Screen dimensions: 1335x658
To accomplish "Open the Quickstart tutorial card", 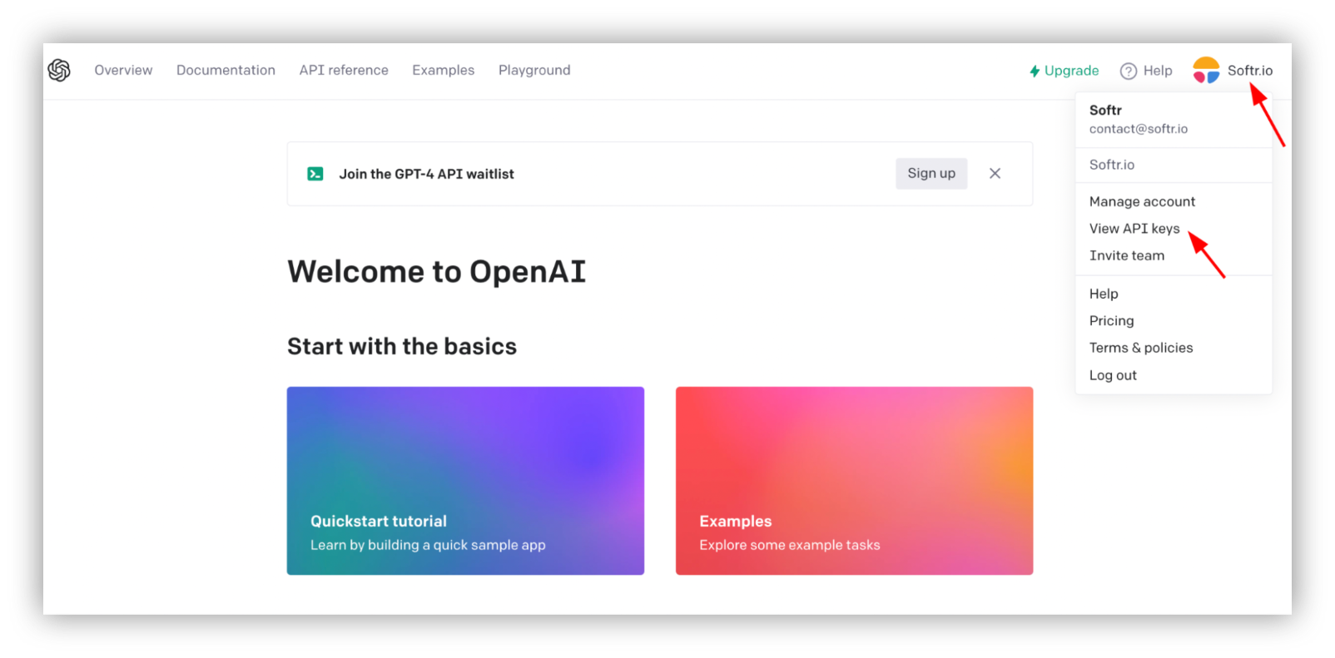I will pos(465,481).
